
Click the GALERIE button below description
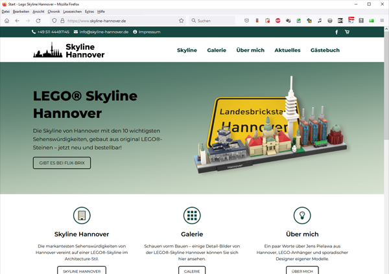click(x=192, y=271)
